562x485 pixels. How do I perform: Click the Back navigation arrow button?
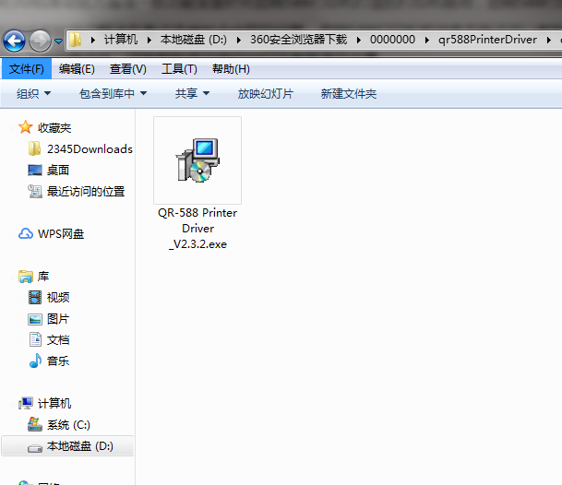click(x=14, y=41)
